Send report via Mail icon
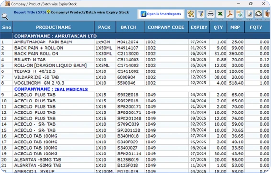Viewport: 271px width, 173px height. (x=259, y=14)
